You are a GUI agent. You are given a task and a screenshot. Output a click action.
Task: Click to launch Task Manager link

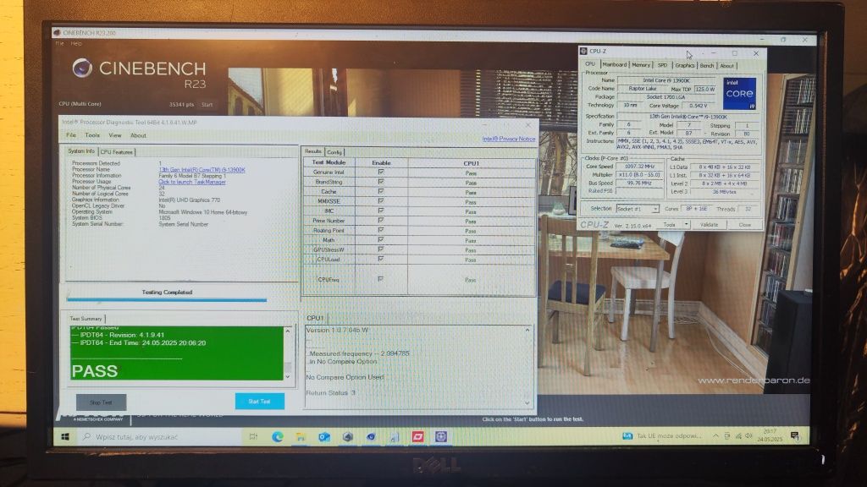[192, 182]
